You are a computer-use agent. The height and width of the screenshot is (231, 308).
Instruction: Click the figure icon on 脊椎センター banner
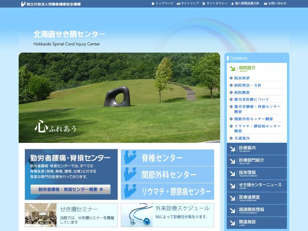[x=130, y=158]
